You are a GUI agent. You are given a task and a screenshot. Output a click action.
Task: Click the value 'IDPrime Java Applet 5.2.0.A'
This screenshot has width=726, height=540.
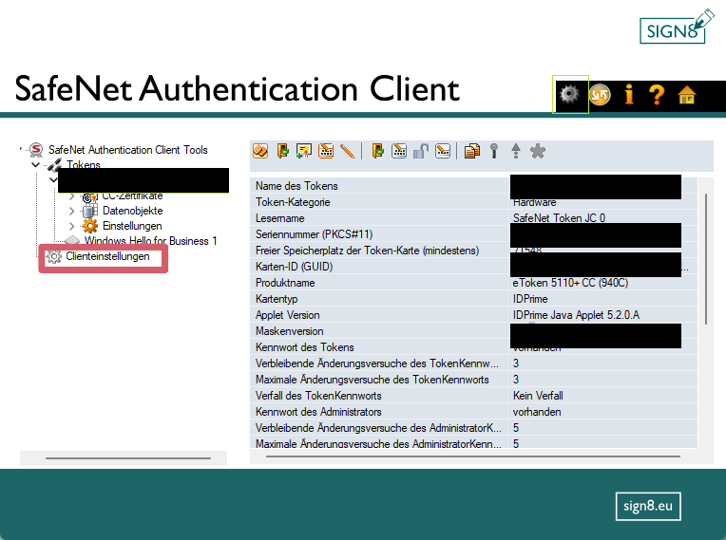[x=576, y=315]
